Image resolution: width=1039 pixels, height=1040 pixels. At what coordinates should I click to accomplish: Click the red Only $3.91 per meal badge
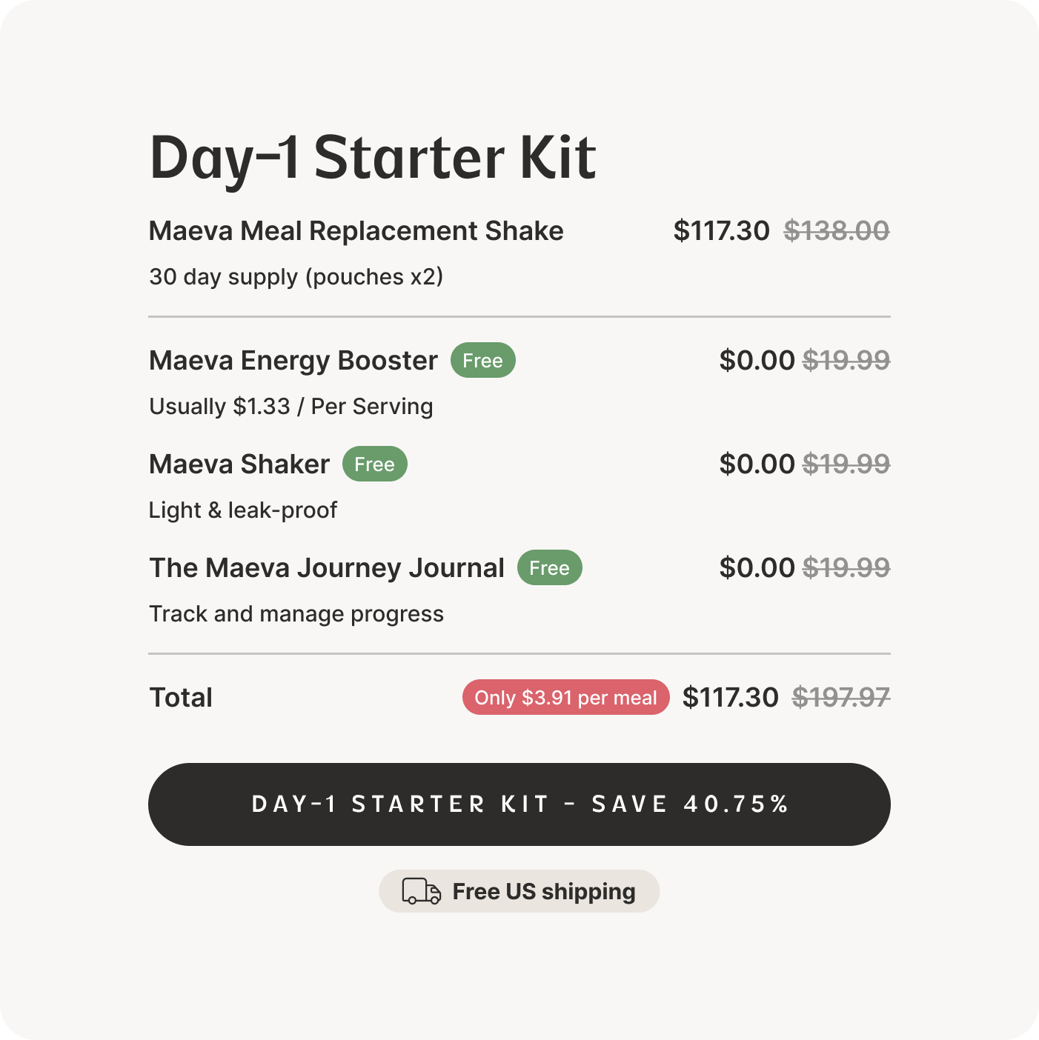(565, 697)
